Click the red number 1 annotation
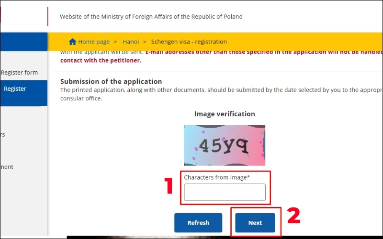This screenshot has height=239, width=383. 169,186
